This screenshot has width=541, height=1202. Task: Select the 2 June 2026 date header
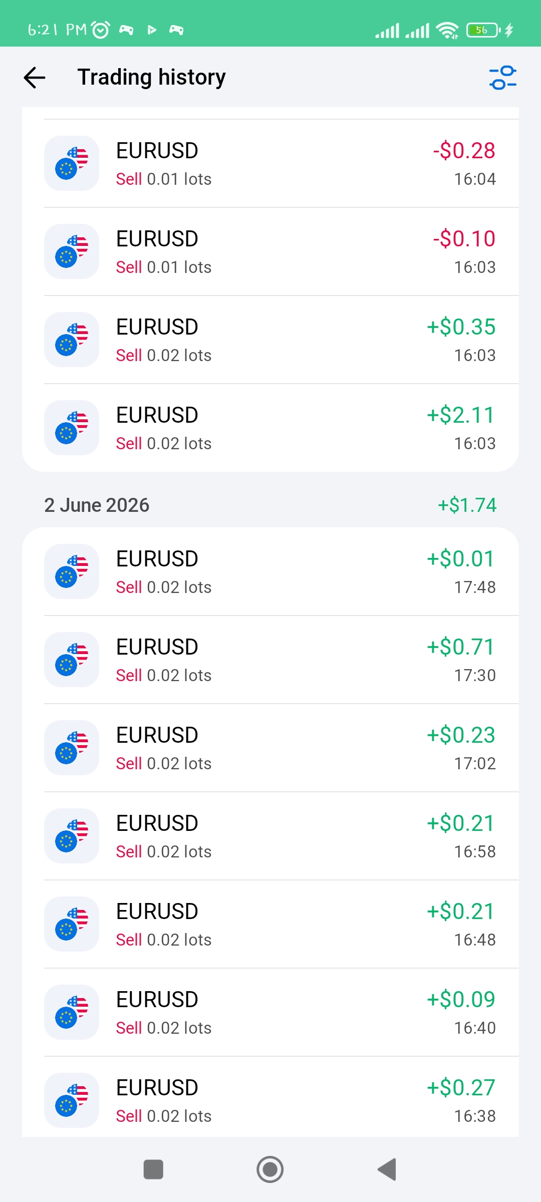(x=97, y=505)
